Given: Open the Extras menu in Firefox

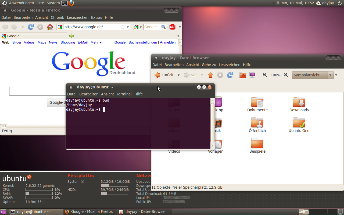Looking at the screenshot, I should pyautogui.click(x=96, y=17).
